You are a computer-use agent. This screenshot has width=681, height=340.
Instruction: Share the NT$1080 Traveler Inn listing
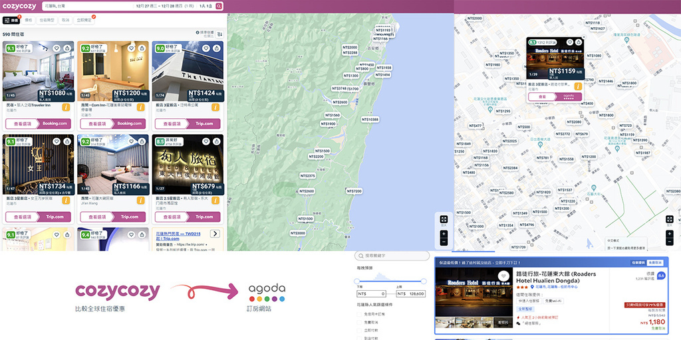(x=67, y=48)
